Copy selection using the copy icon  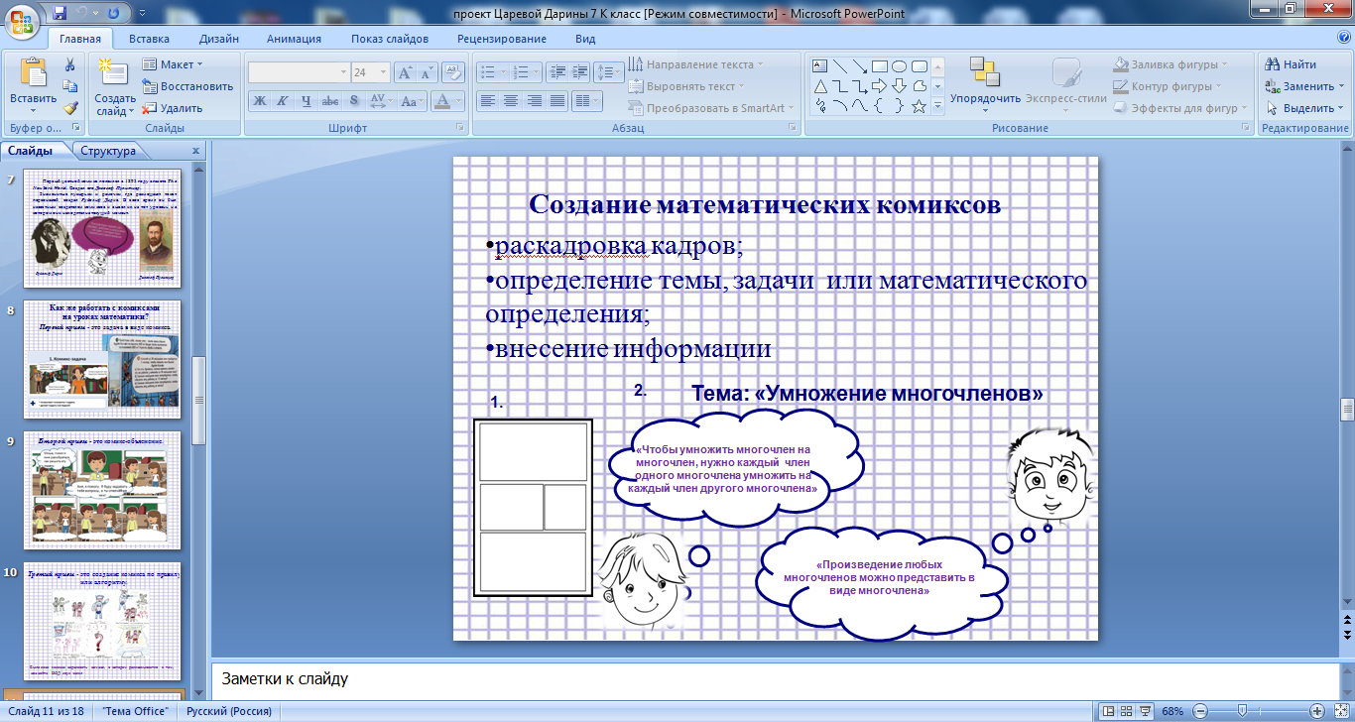coord(70,86)
